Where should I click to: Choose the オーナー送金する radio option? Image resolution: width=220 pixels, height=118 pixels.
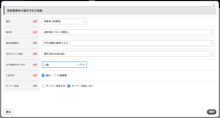pos(43,86)
